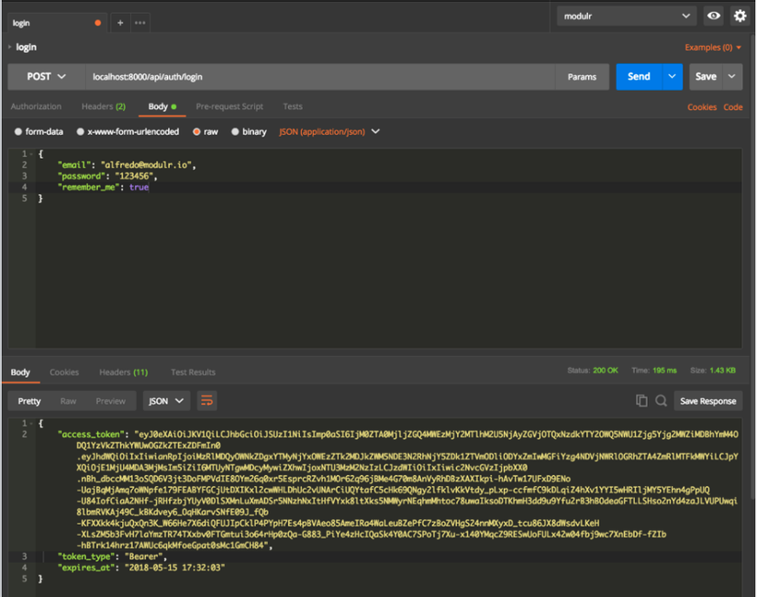The width and height of the screenshot is (757, 597).
Task: Switch to request Headers (2) tab
Action: (103, 106)
